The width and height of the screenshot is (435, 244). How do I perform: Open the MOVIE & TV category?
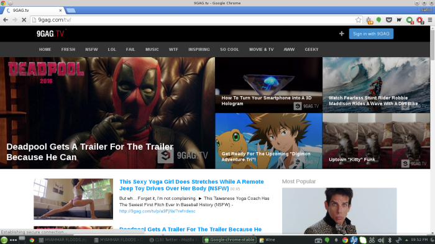262,49
